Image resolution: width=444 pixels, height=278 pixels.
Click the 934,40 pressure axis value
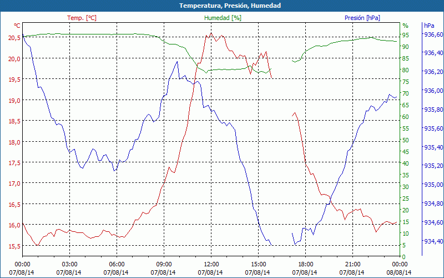coord(433,241)
